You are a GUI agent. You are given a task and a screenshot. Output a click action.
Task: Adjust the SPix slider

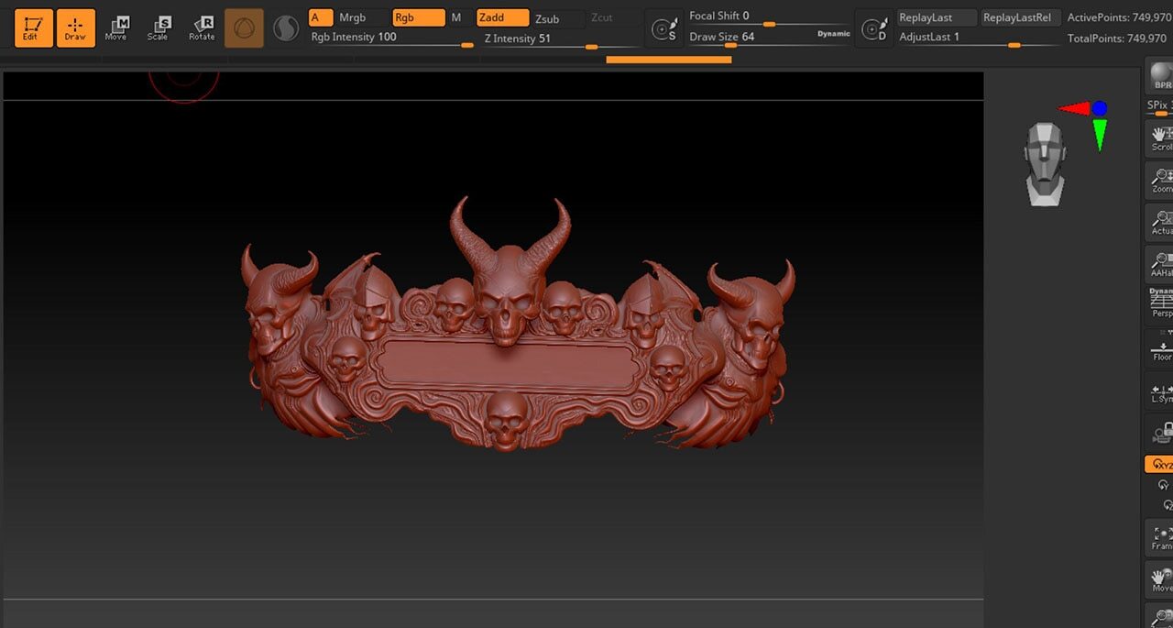1159,106
